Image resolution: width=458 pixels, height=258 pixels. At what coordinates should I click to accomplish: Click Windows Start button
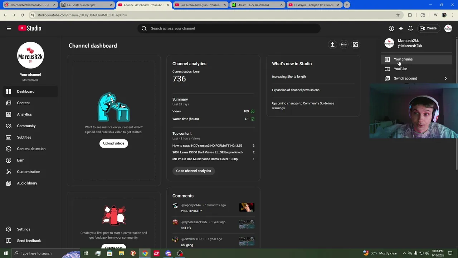(x=5, y=253)
